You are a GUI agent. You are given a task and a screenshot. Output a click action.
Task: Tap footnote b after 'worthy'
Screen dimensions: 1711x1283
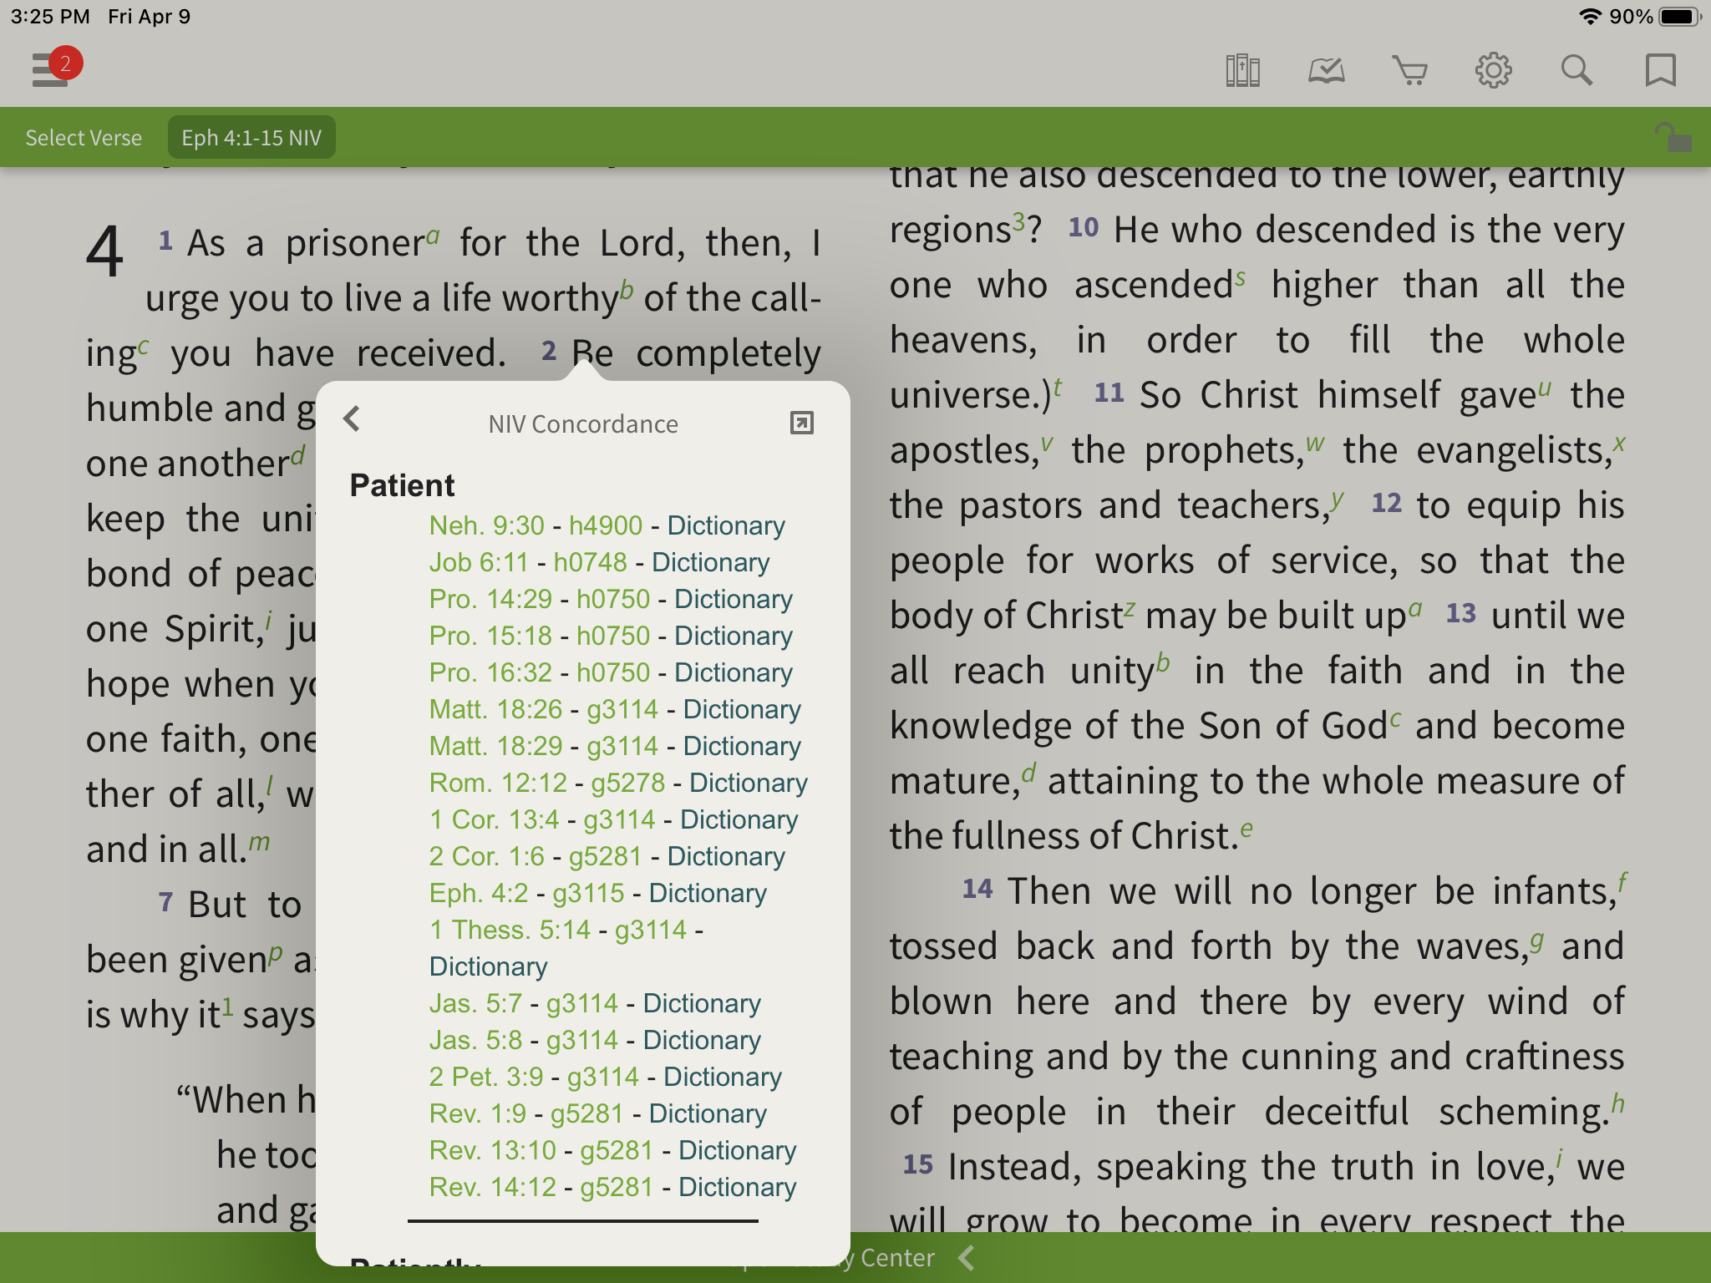tap(627, 292)
